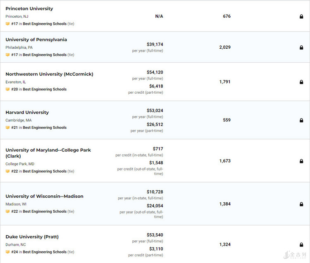The width and height of the screenshot is (310, 263).
Task: Open Northwestern University (McCormick) page
Action: click(x=49, y=74)
